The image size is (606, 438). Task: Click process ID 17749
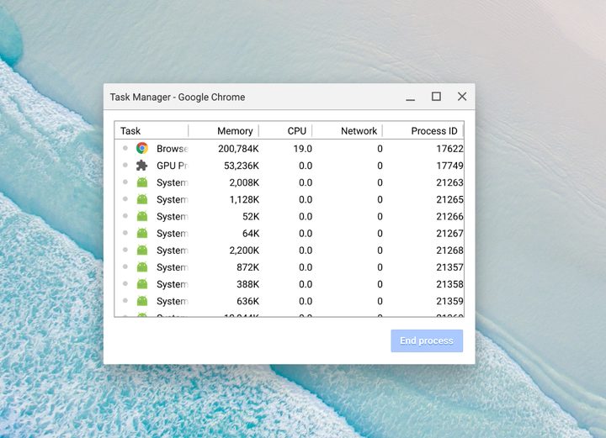click(x=449, y=166)
